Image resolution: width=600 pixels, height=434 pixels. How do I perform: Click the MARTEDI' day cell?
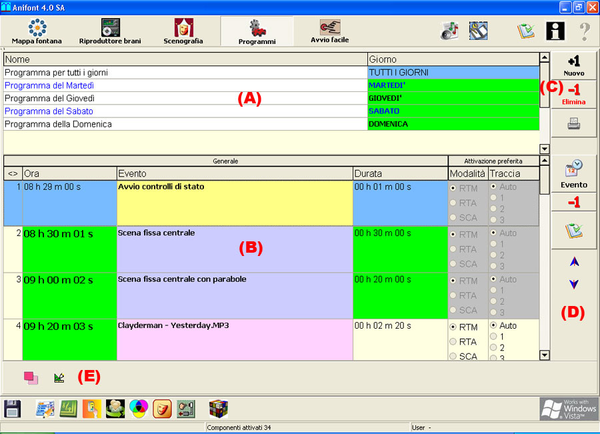pyautogui.click(x=453, y=85)
